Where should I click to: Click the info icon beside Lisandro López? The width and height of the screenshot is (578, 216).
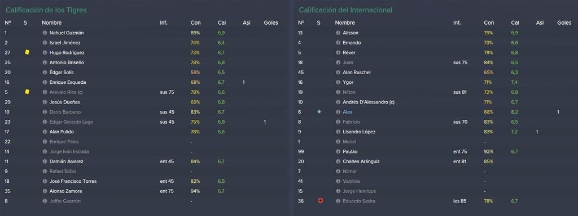click(x=338, y=132)
